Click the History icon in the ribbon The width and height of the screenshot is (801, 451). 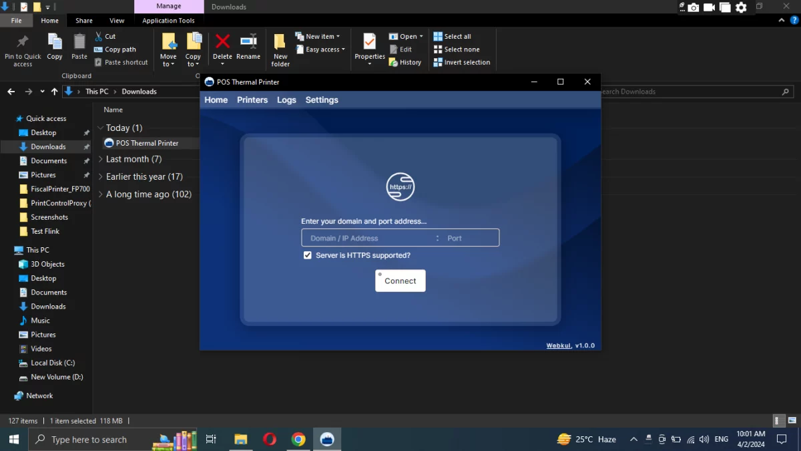(x=405, y=62)
